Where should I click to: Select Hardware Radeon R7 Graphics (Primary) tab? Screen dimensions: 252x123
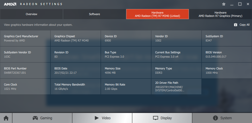point(220,14)
